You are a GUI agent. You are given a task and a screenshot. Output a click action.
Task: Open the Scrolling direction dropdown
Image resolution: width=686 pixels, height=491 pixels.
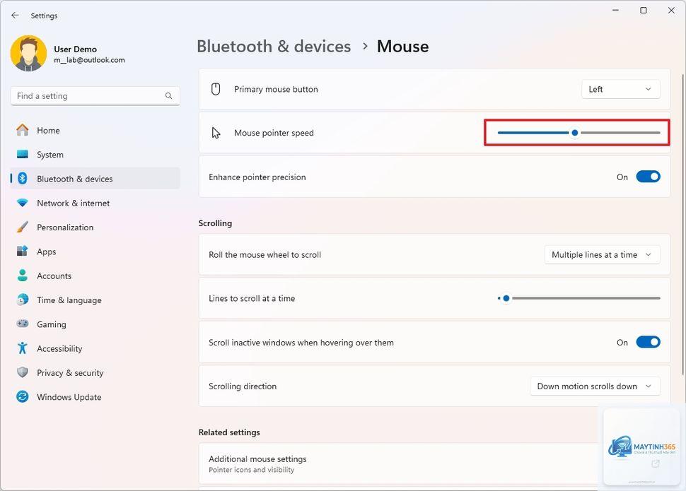[595, 386]
